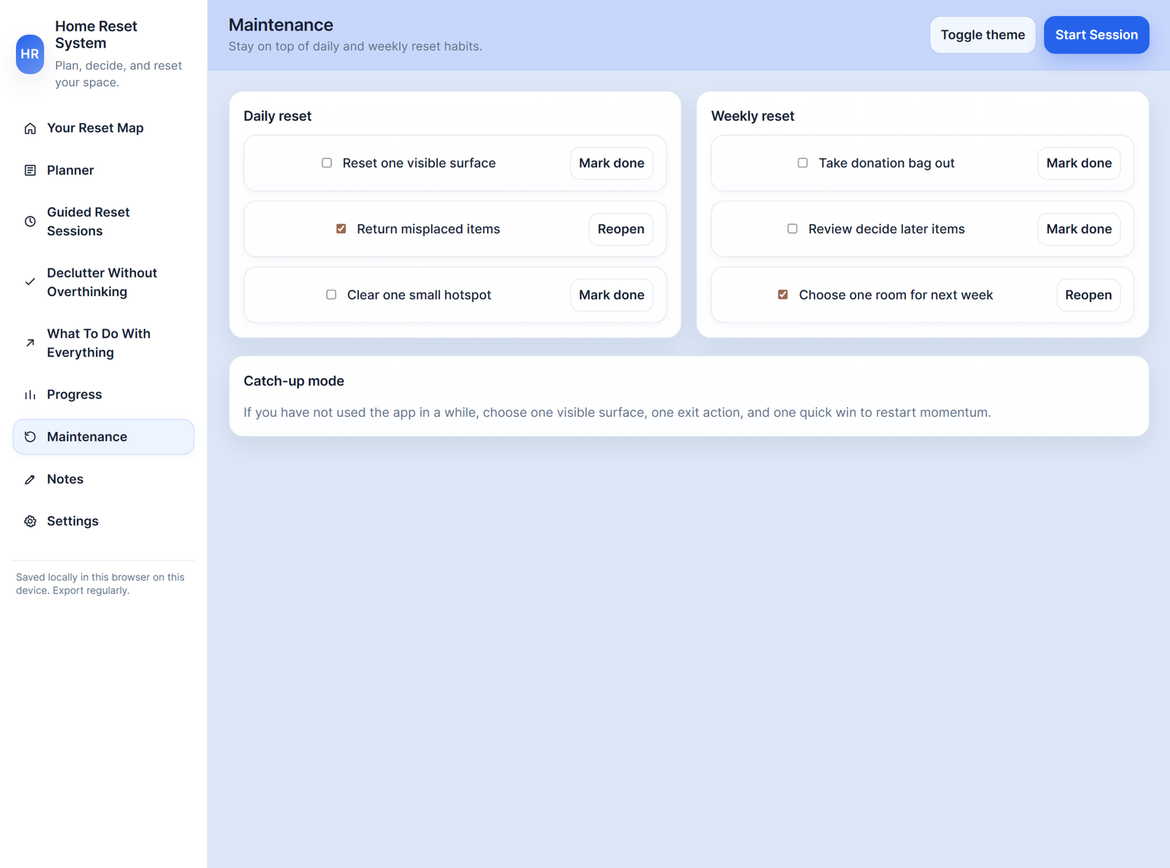Image resolution: width=1170 pixels, height=868 pixels.
Task: Click the Catch-up mode description paragraph
Action: 617,412
